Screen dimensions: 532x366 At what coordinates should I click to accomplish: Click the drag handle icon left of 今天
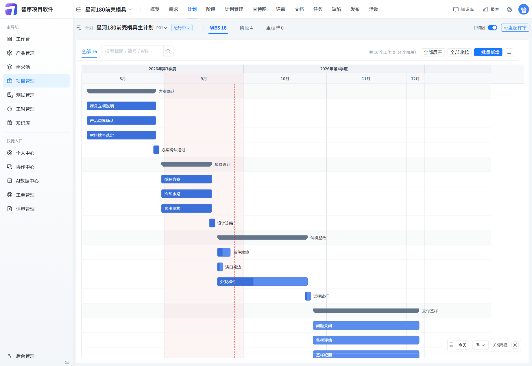point(451,345)
